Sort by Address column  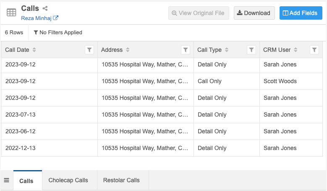tap(128, 50)
